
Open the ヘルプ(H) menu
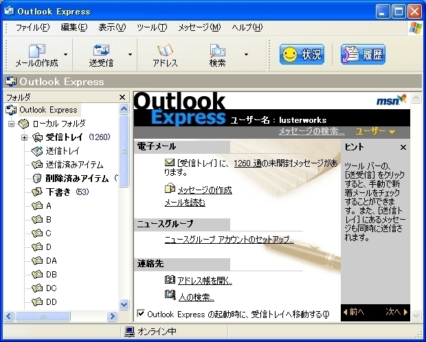(247, 27)
